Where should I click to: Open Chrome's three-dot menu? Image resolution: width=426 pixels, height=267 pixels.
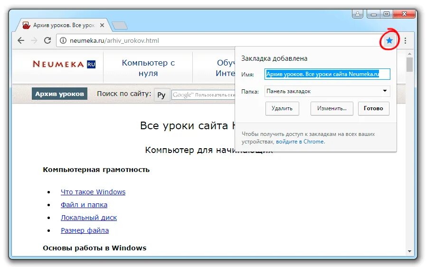405,40
